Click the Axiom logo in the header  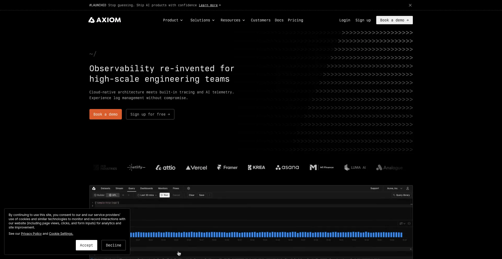[x=105, y=20]
